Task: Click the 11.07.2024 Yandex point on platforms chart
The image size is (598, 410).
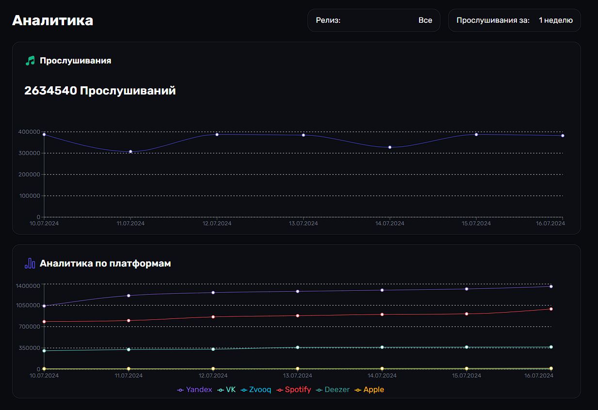Action: pyautogui.click(x=129, y=295)
